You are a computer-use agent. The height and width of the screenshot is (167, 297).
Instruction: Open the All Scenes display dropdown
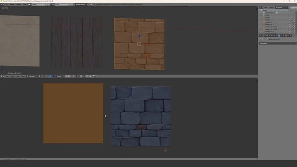click(x=282, y=7)
